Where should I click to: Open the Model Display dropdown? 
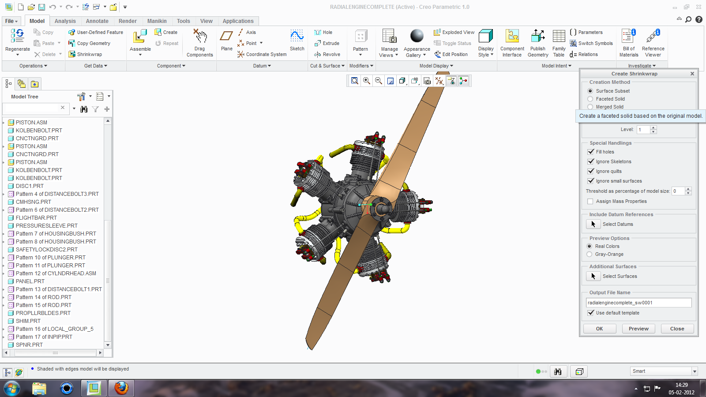click(x=436, y=66)
